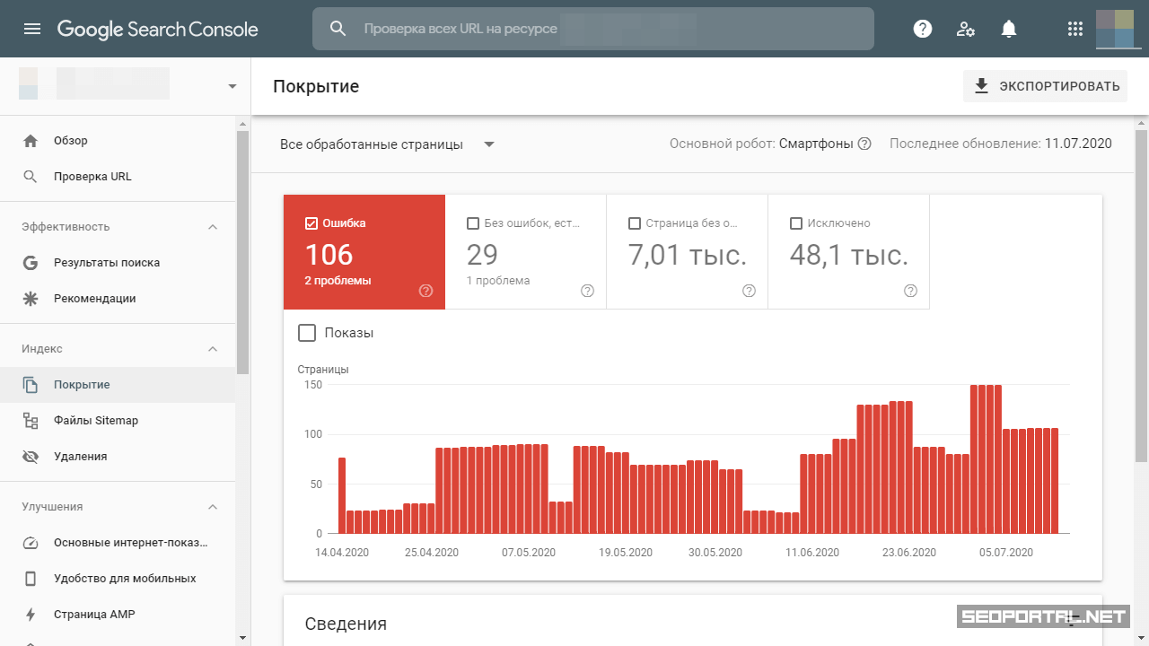1149x646 pixels.
Task: Click the sidebar vertical scrollbar
Action: (242, 251)
